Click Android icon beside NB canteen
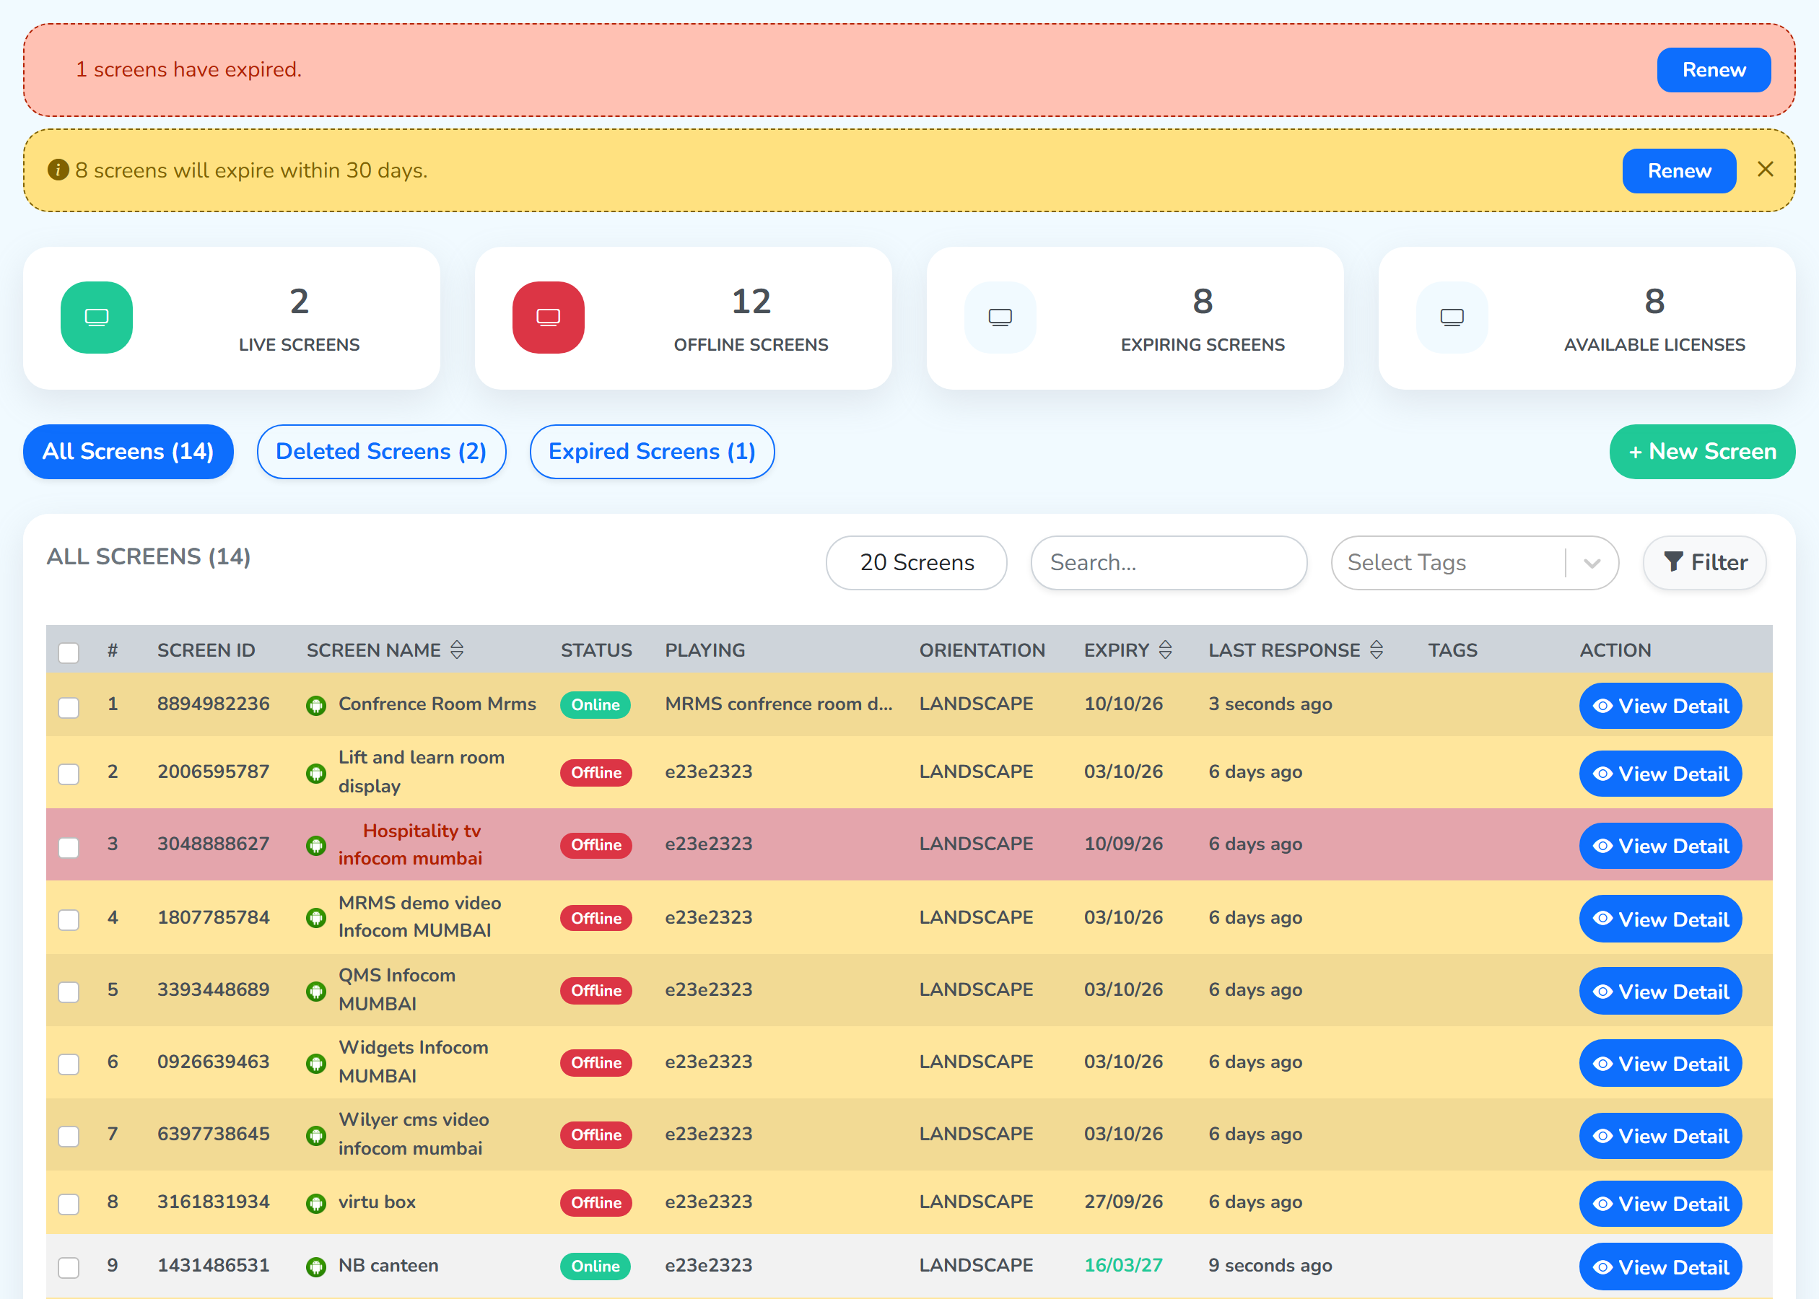Image resolution: width=1819 pixels, height=1299 pixels. pos(316,1267)
